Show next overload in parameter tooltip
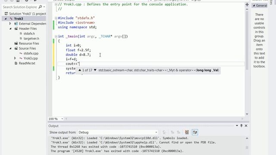 (95, 70)
